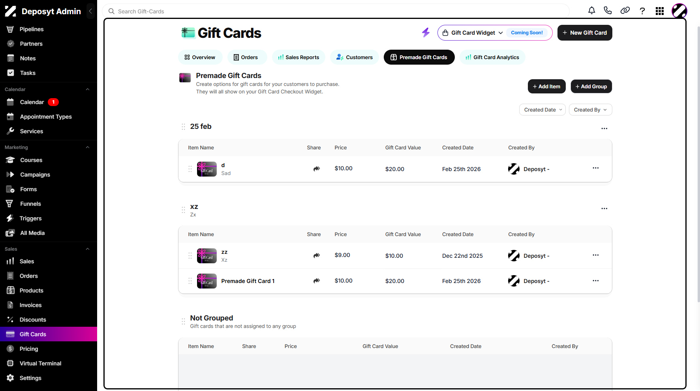Open the notifications bell icon

(x=591, y=11)
